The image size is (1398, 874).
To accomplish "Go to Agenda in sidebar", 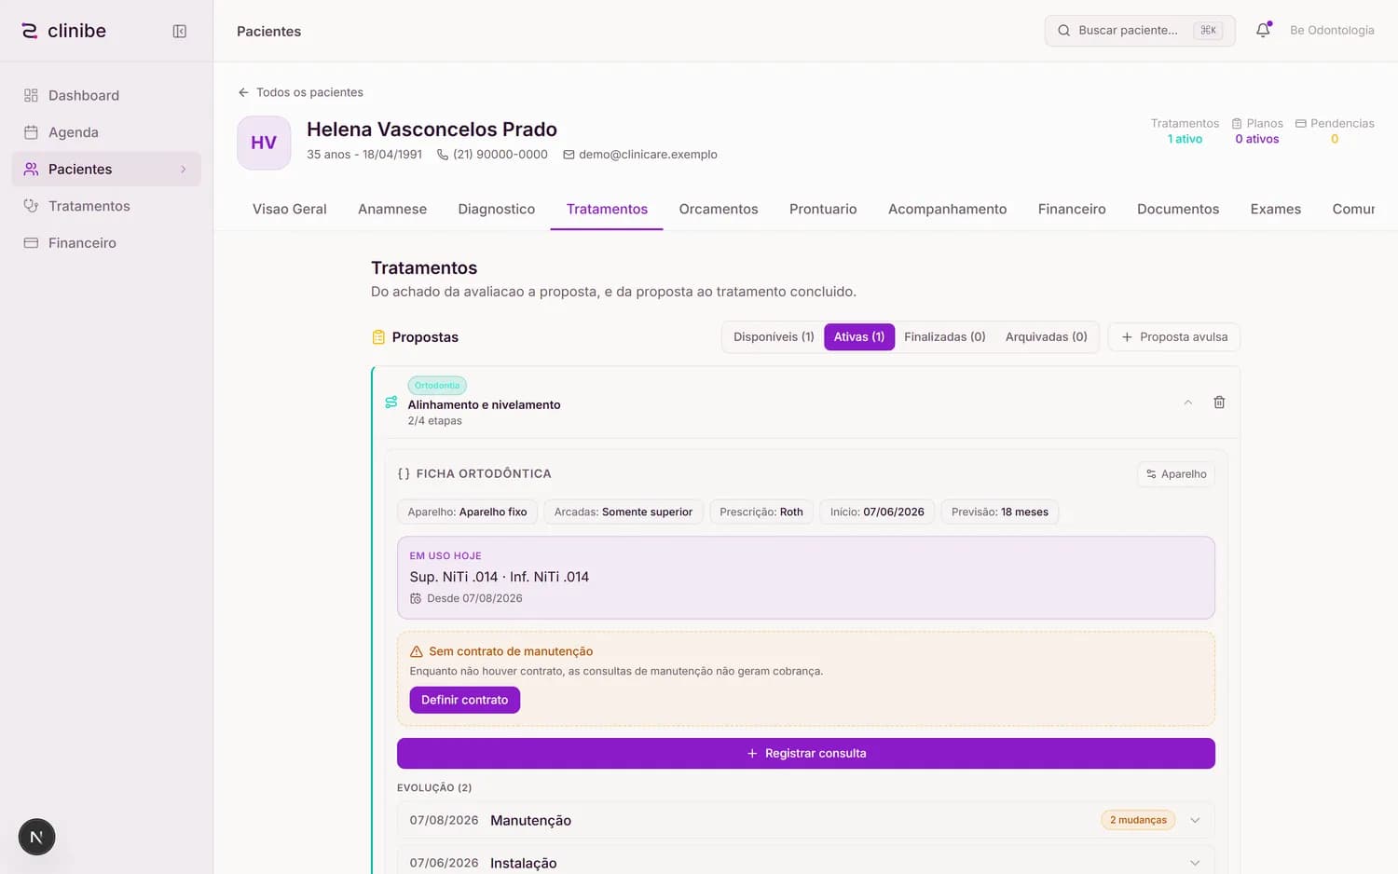I will (106, 132).
